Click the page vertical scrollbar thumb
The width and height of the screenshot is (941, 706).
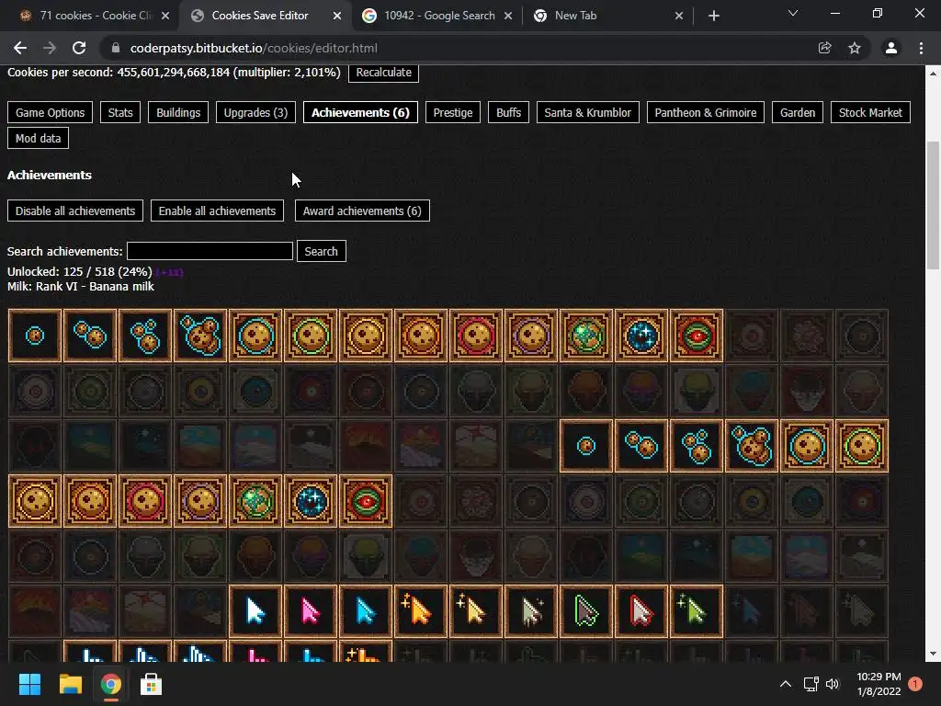tap(933, 205)
